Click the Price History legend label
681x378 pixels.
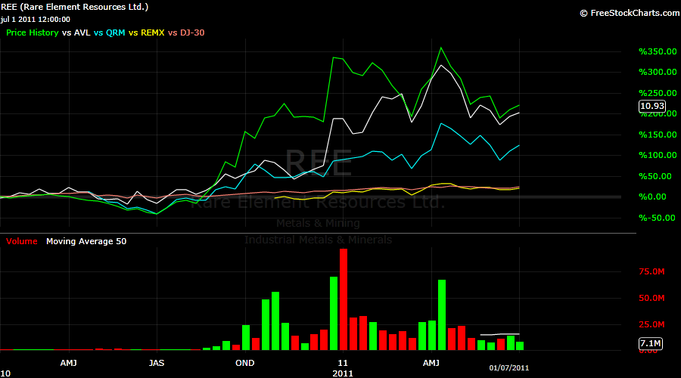click(32, 33)
